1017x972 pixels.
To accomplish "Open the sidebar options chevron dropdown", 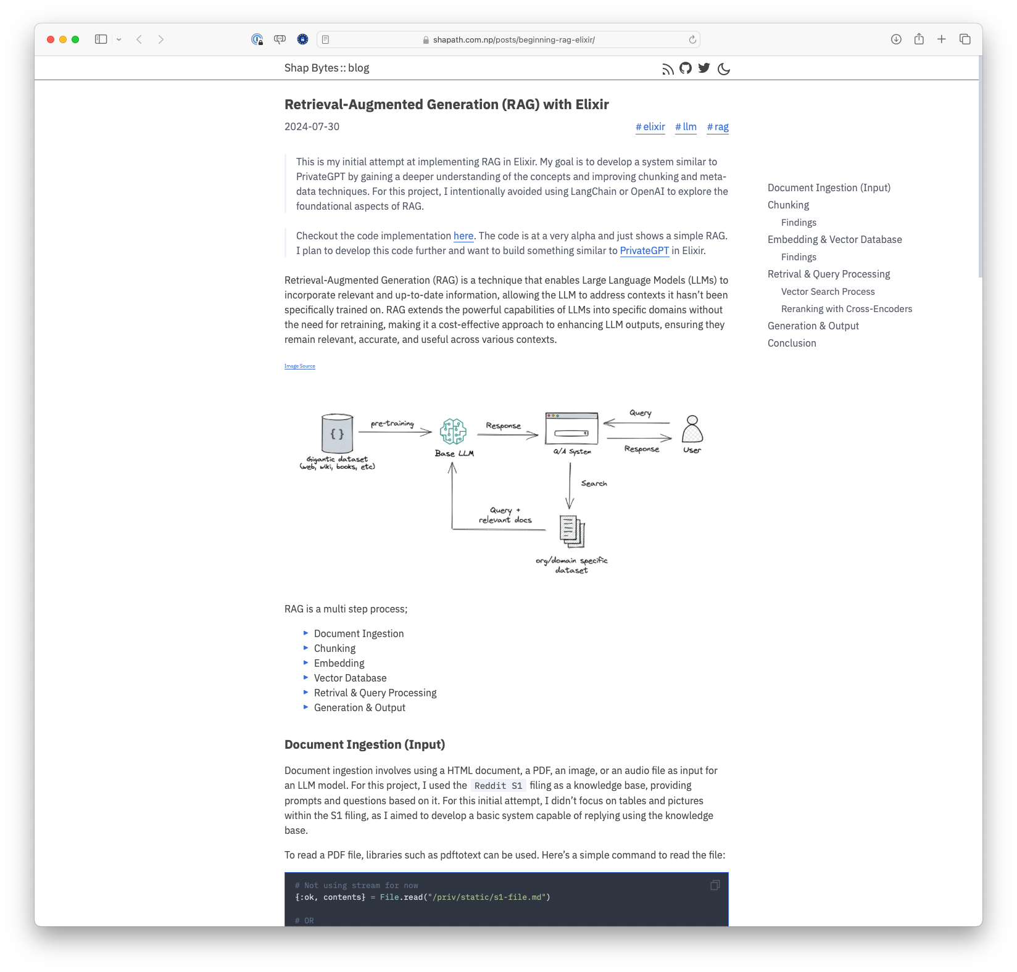I will (119, 39).
